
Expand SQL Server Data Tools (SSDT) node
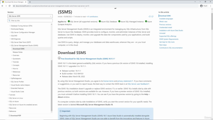[10, 42]
